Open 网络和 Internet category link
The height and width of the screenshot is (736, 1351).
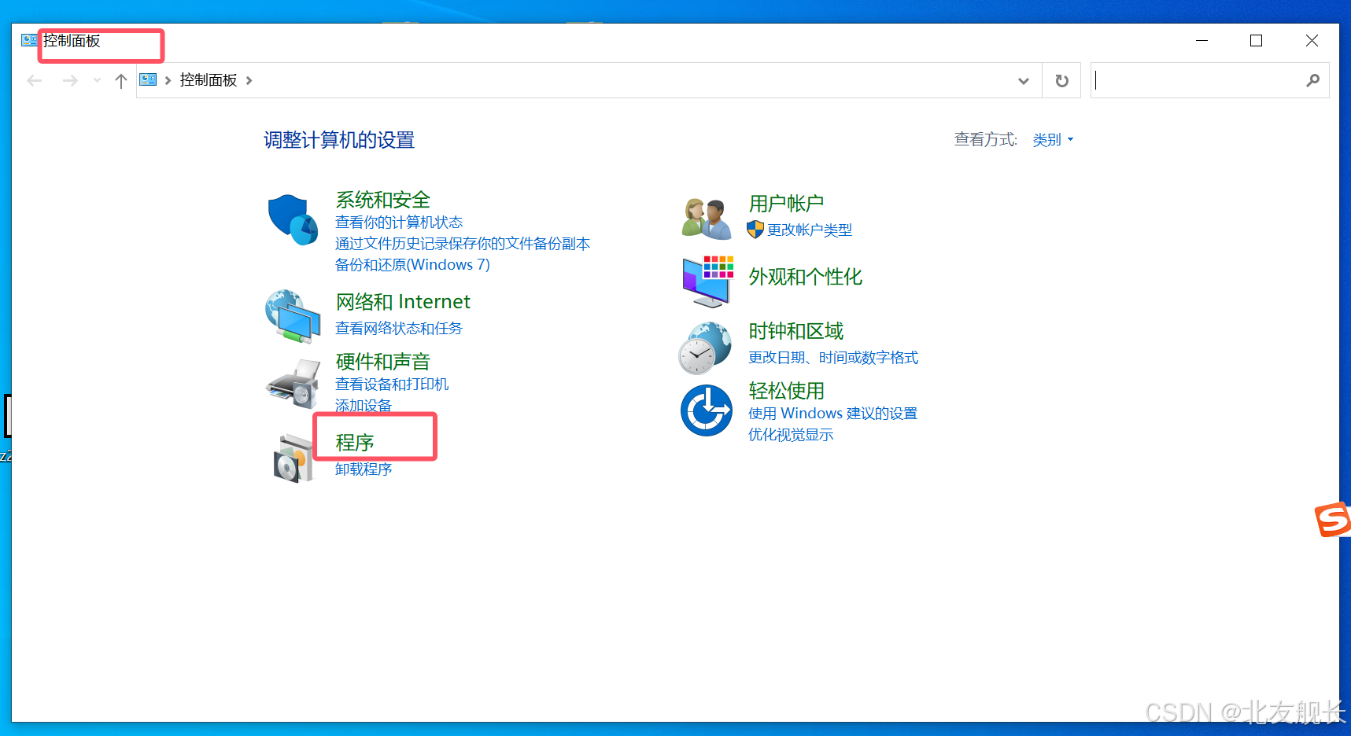tap(403, 302)
